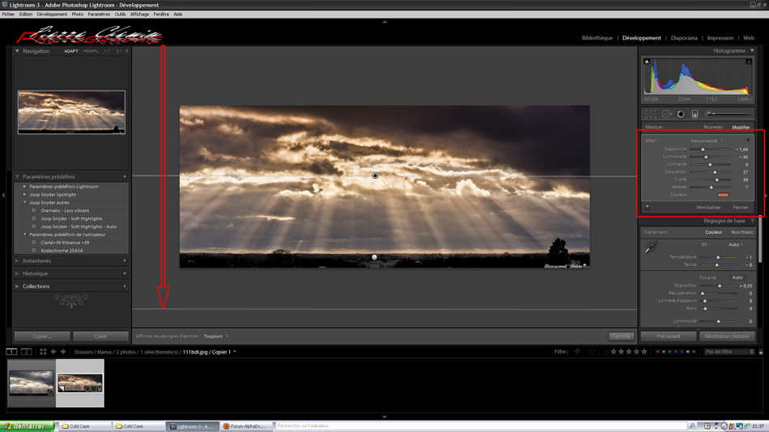This screenshot has width=769, height=432.
Task: Open the Développement menu
Action: point(52,15)
